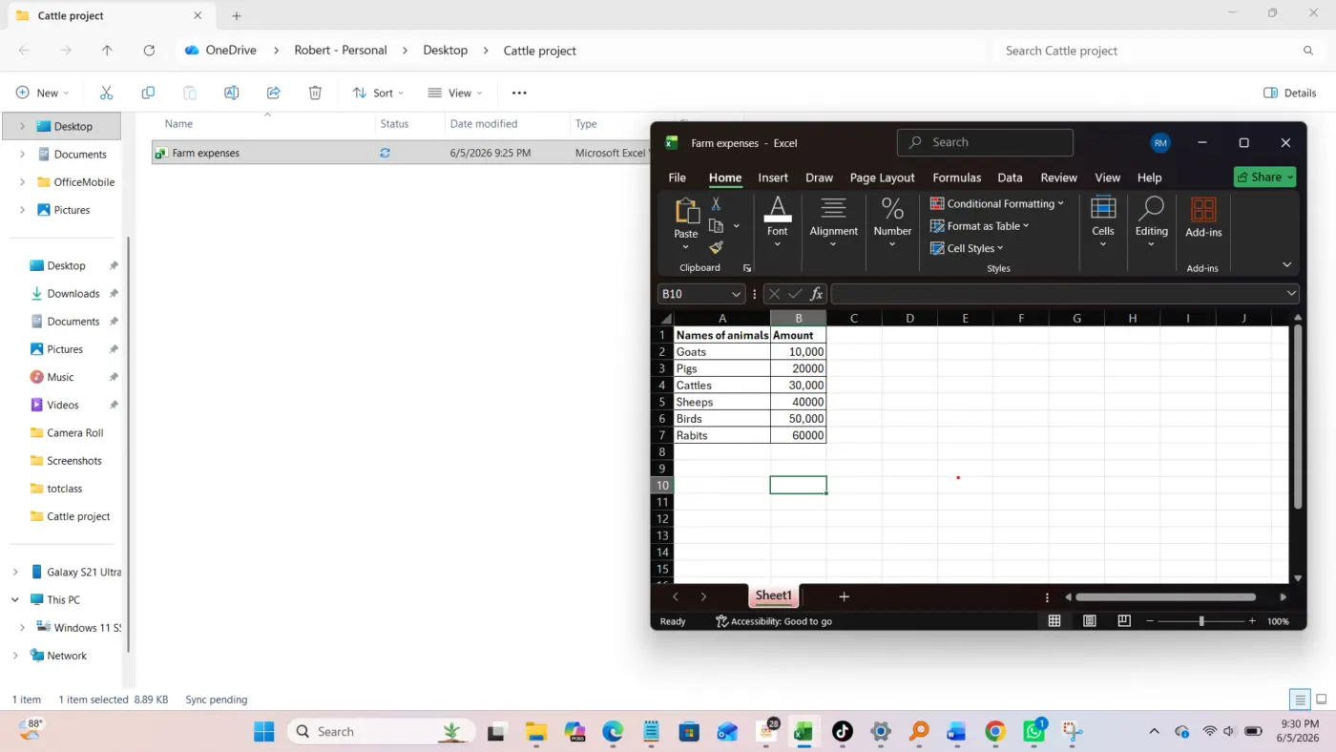Select the Sheet1 worksheet tab
The image size is (1336, 752).
point(774,595)
